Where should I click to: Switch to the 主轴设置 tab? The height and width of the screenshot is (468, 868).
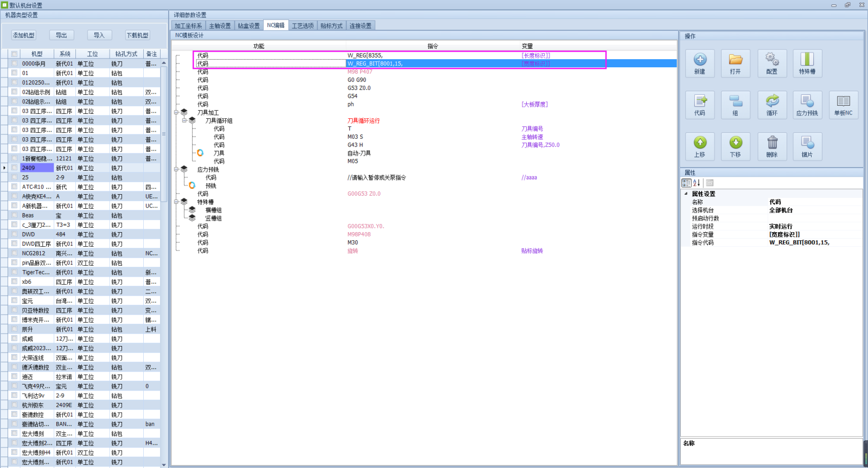(220, 25)
